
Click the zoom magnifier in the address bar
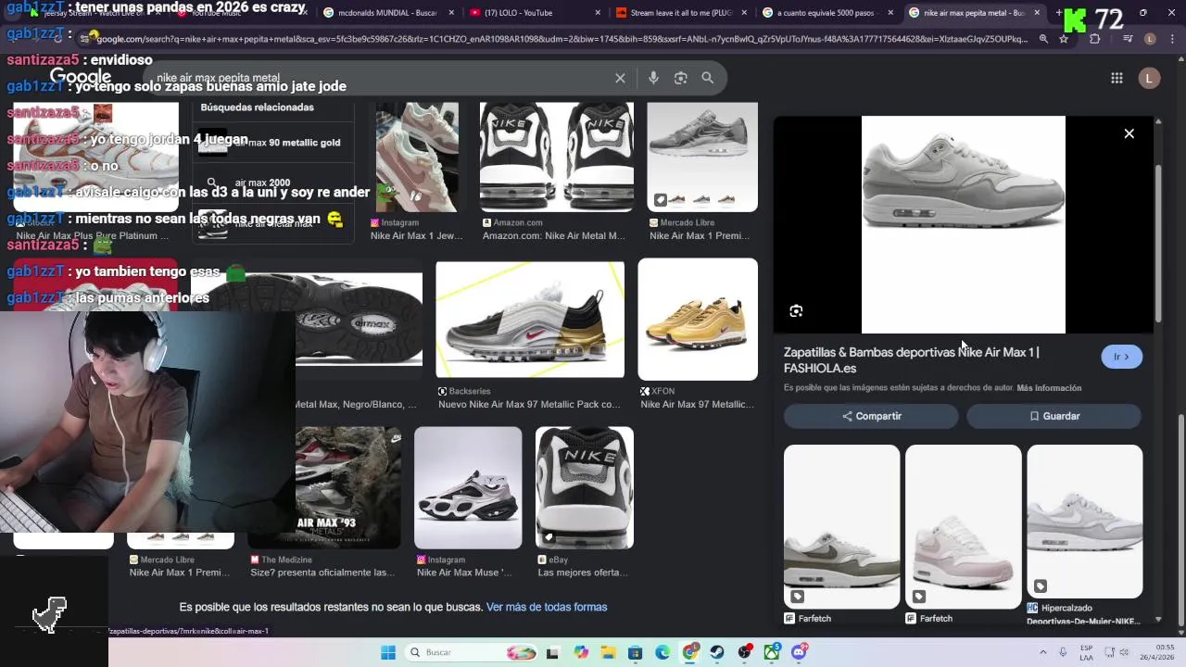pos(1043,39)
